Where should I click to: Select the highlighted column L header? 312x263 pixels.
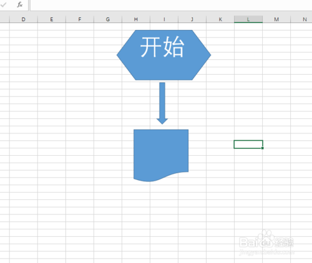[x=248, y=19]
